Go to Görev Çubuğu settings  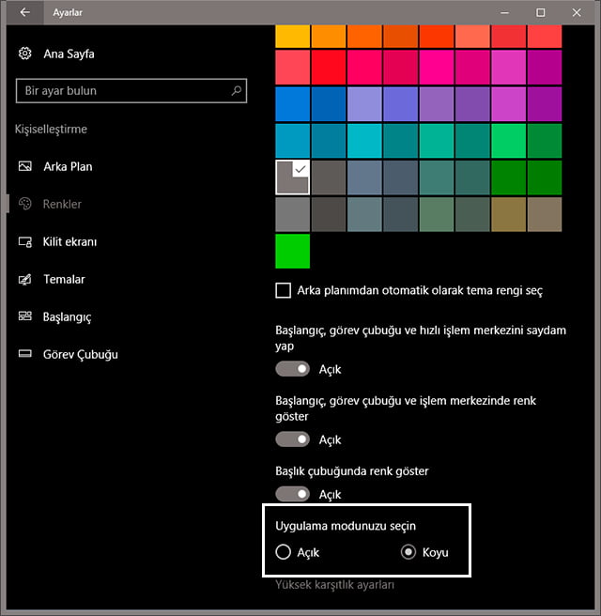pyautogui.click(x=80, y=354)
